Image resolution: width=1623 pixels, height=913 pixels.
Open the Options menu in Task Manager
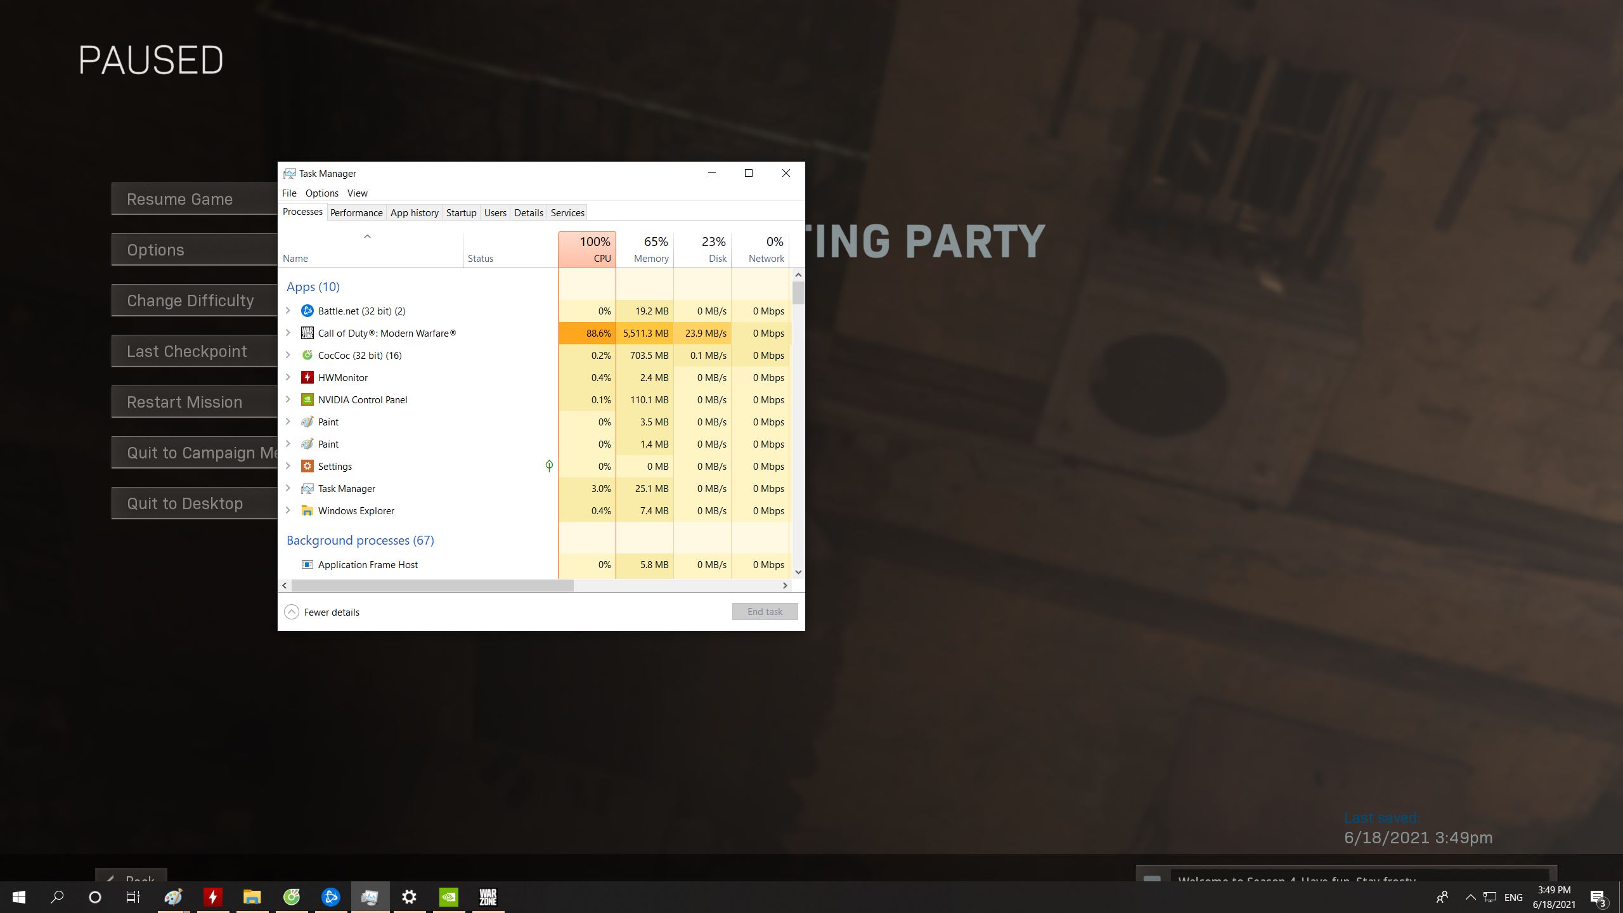tap(321, 191)
